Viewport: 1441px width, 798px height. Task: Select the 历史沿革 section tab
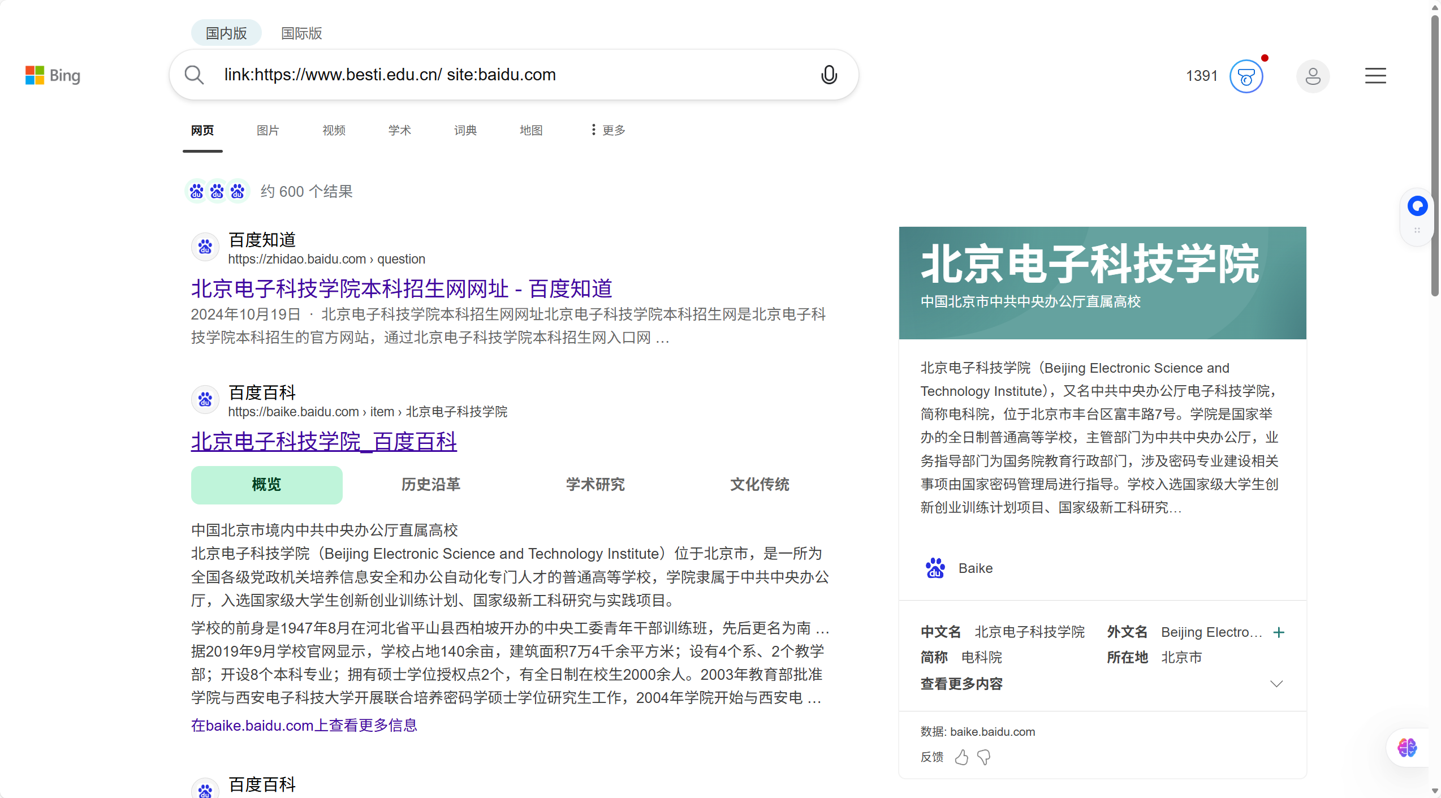coord(431,485)
